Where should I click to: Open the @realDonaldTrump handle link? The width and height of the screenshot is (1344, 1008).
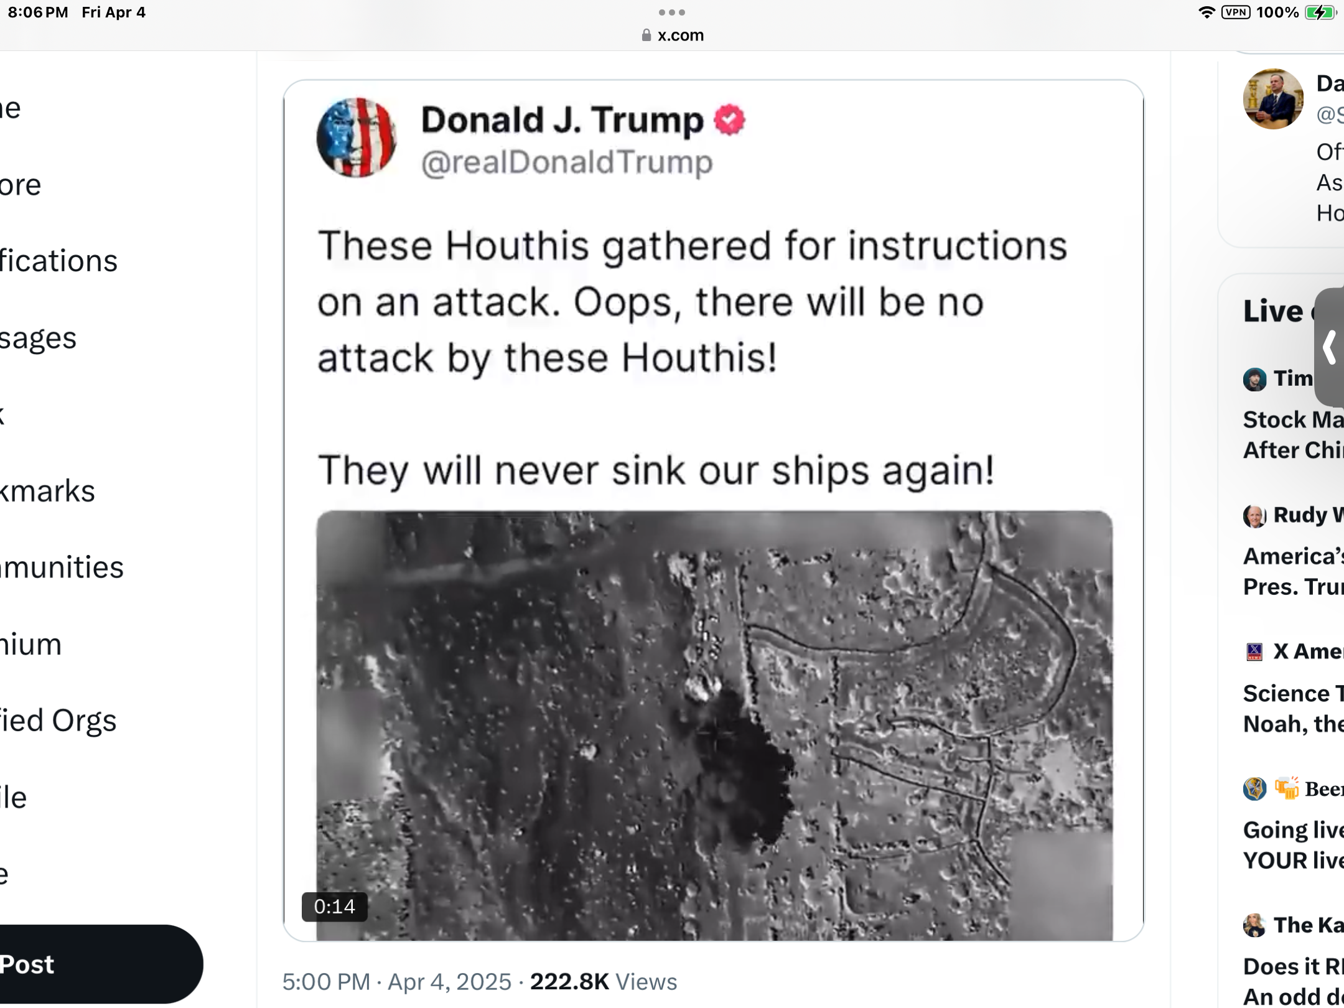pyautogui.click(x=567, y=162)
